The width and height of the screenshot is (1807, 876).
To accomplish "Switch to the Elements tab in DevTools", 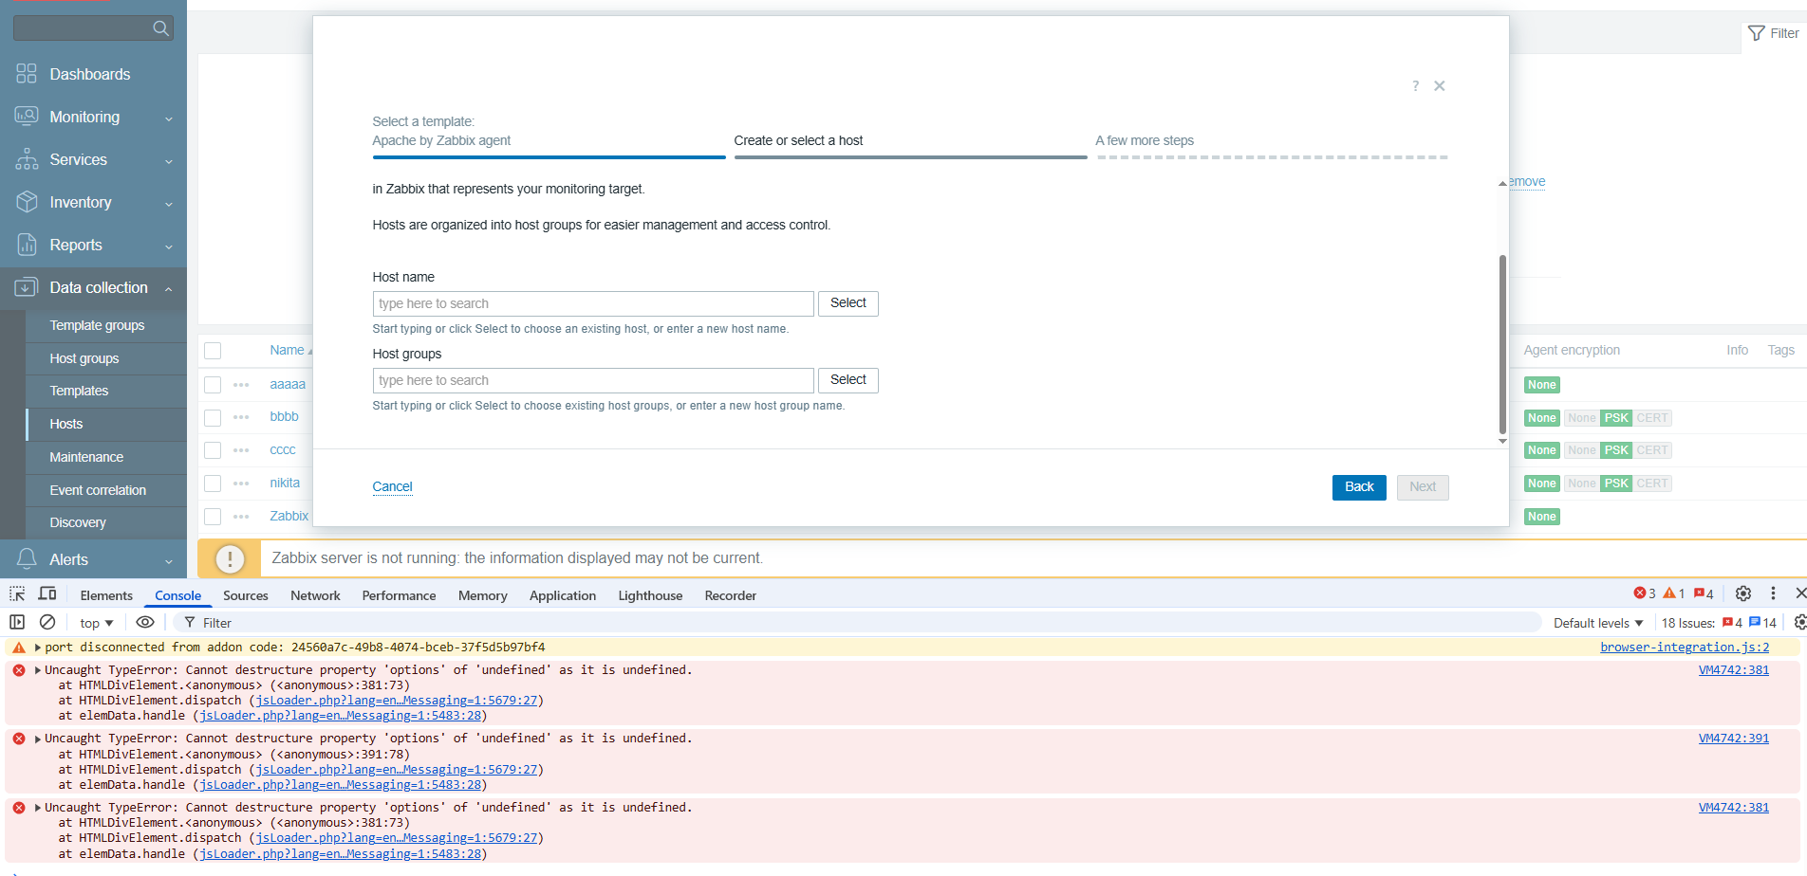I will point(106,595).
